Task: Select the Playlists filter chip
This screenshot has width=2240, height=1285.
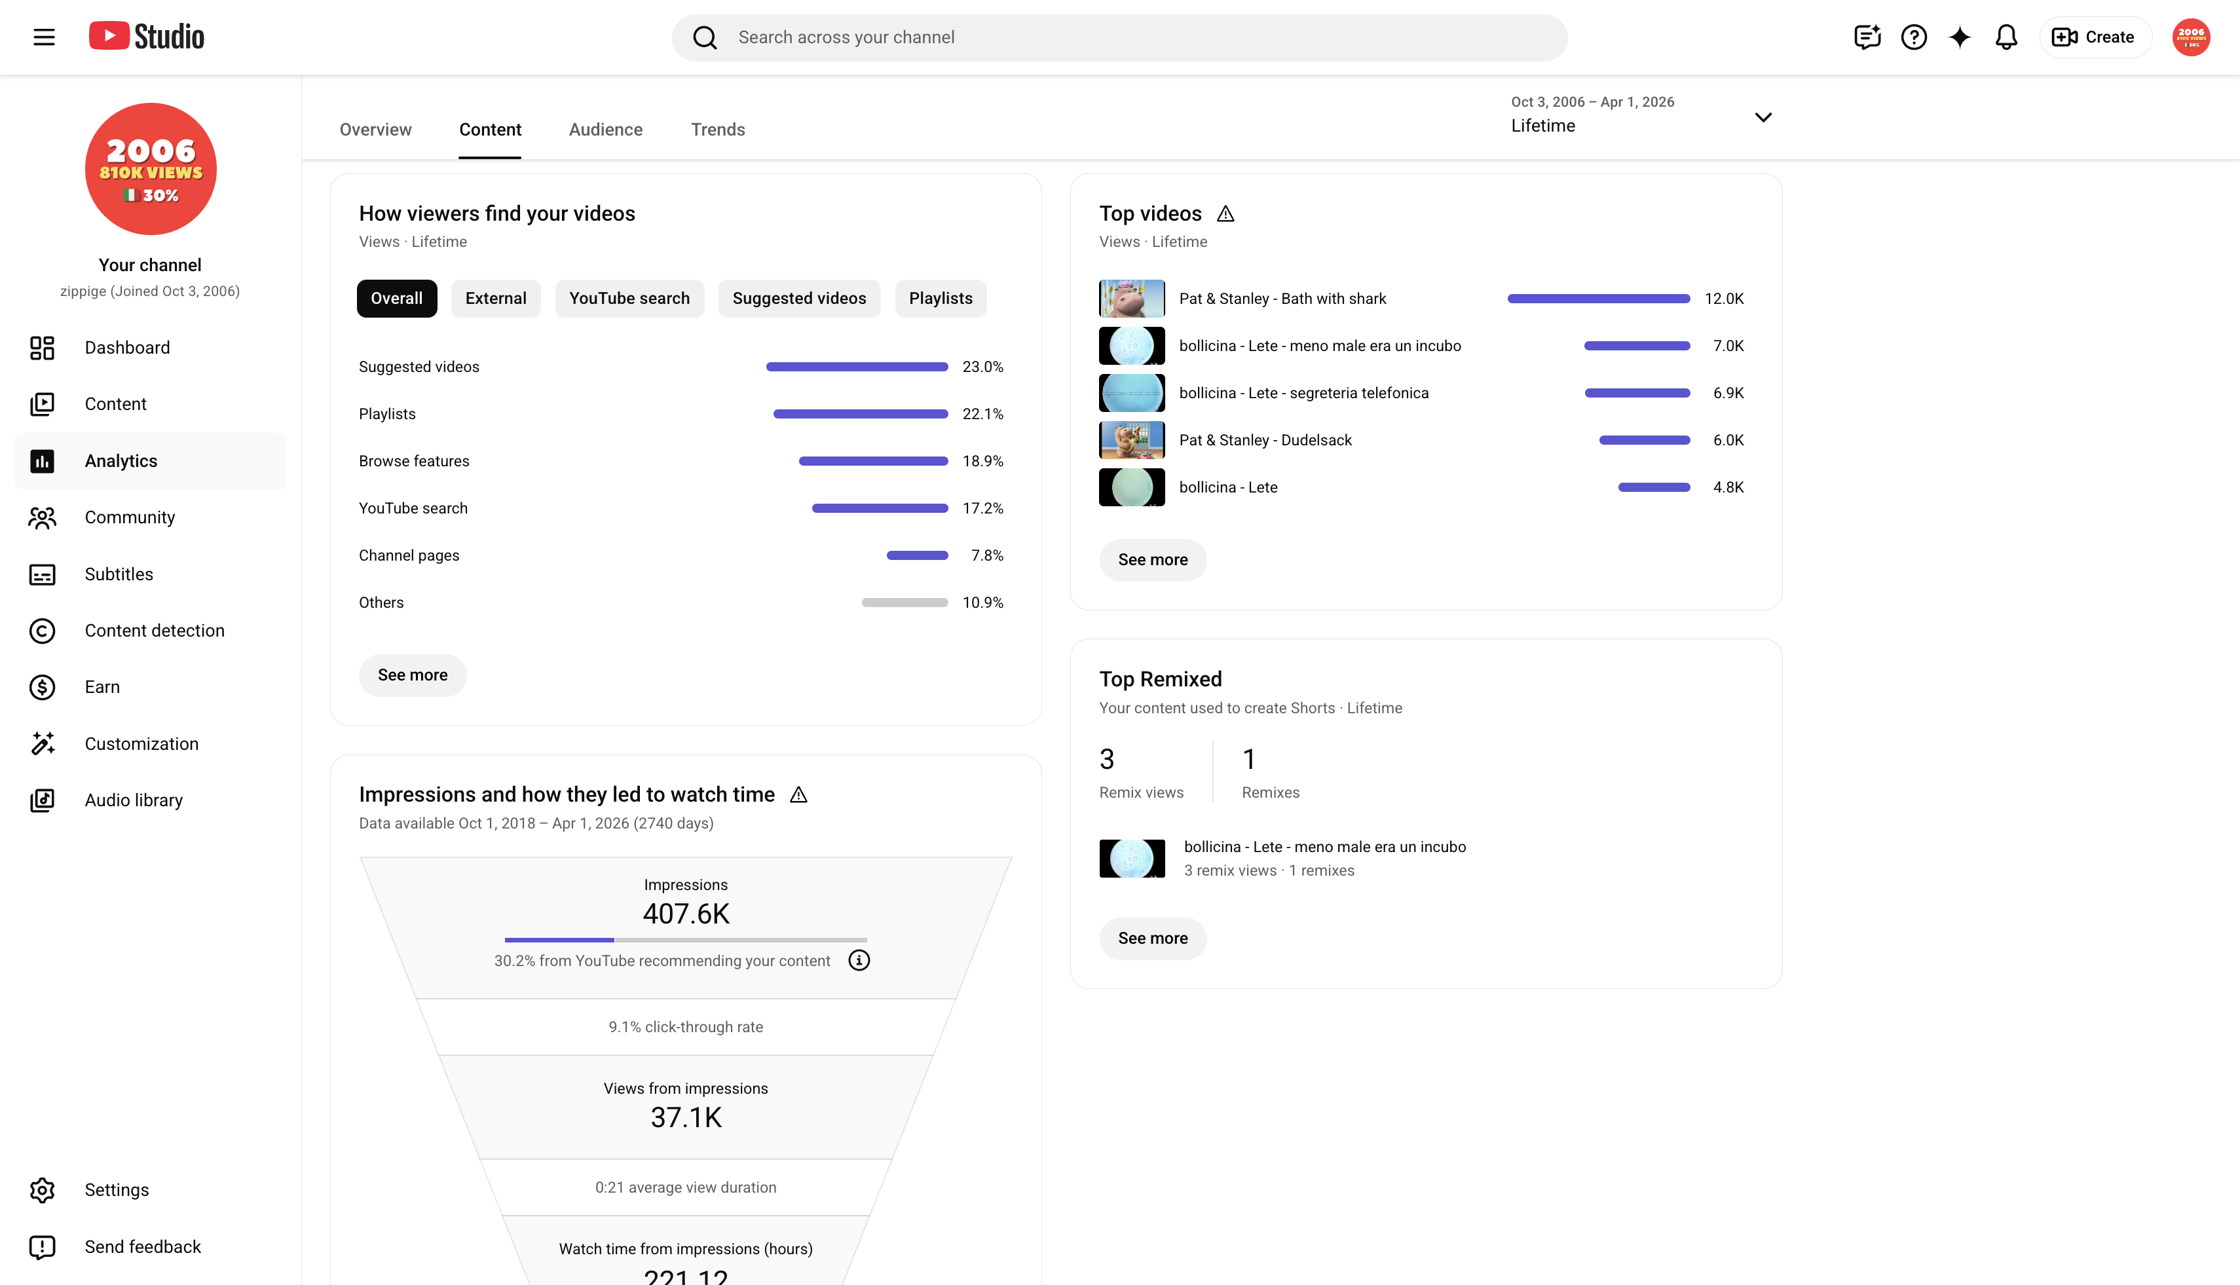Action: tap(941, 298)
